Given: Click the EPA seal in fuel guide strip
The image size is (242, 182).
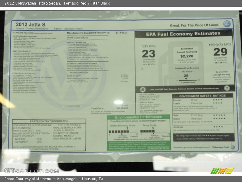Looking at the screenshot, I should tap(142, 89).
